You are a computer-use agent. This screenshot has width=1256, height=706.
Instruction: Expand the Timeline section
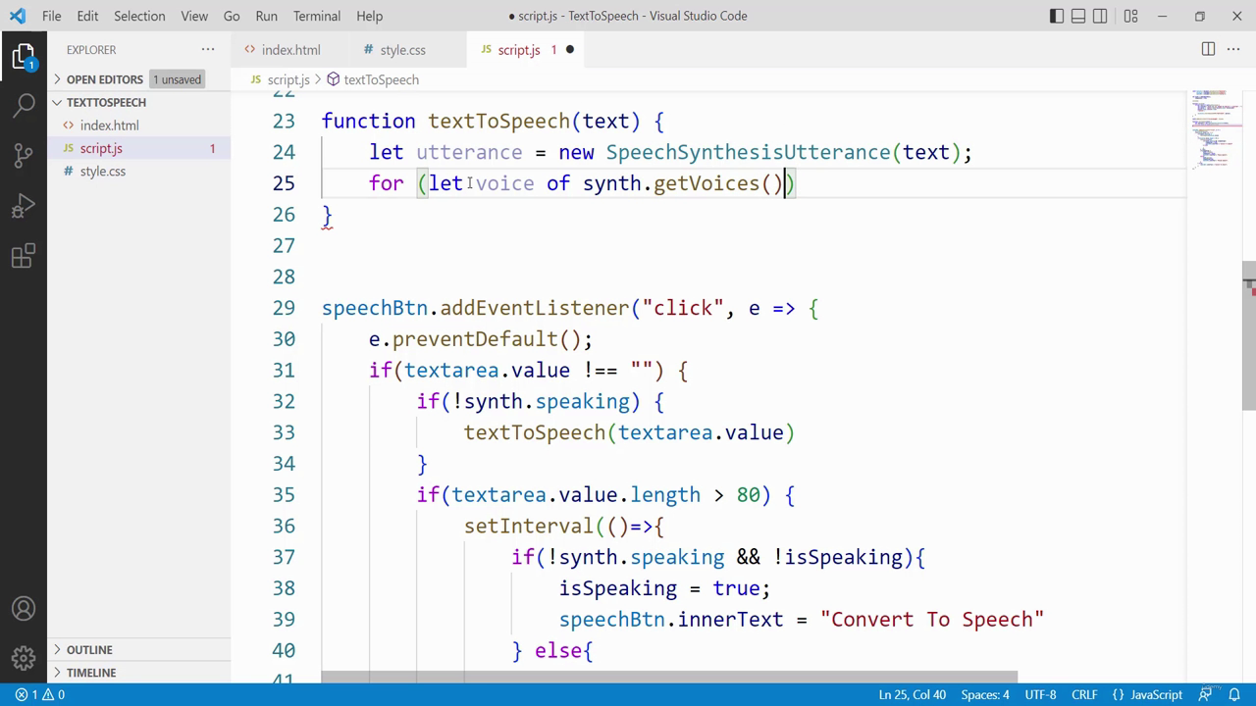(138, 673)
